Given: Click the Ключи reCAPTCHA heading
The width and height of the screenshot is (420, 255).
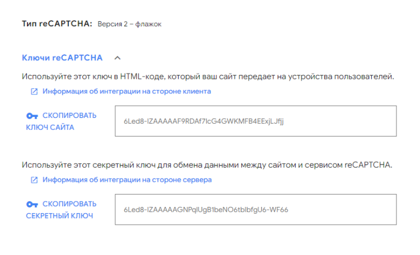Looking at the screenshot, I should 62,58.
